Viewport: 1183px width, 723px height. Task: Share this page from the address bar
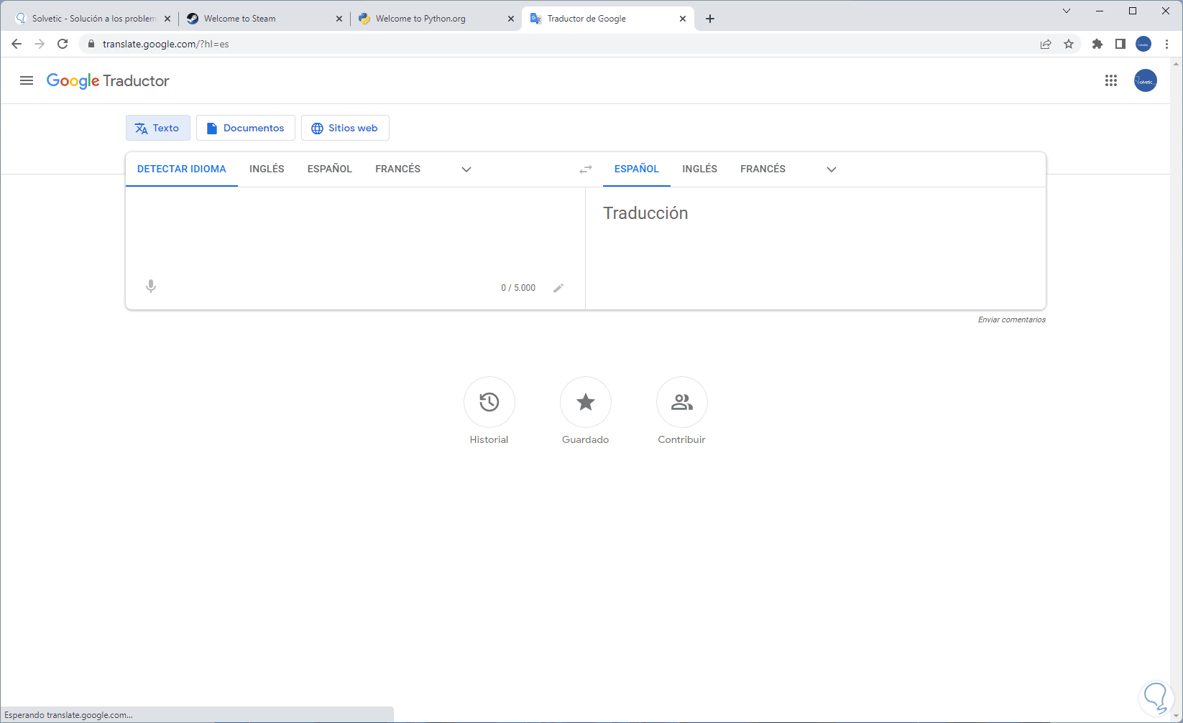coord(1046,44)
